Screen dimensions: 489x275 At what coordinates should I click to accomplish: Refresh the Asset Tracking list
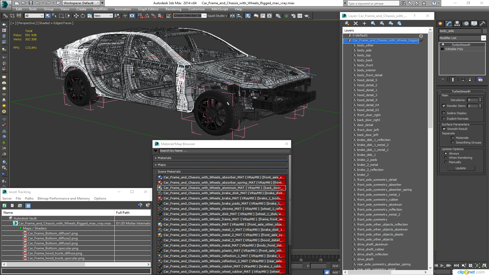5,205
